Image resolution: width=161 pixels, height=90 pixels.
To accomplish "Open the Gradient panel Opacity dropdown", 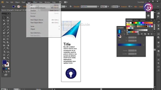I will tap(136, 50).
